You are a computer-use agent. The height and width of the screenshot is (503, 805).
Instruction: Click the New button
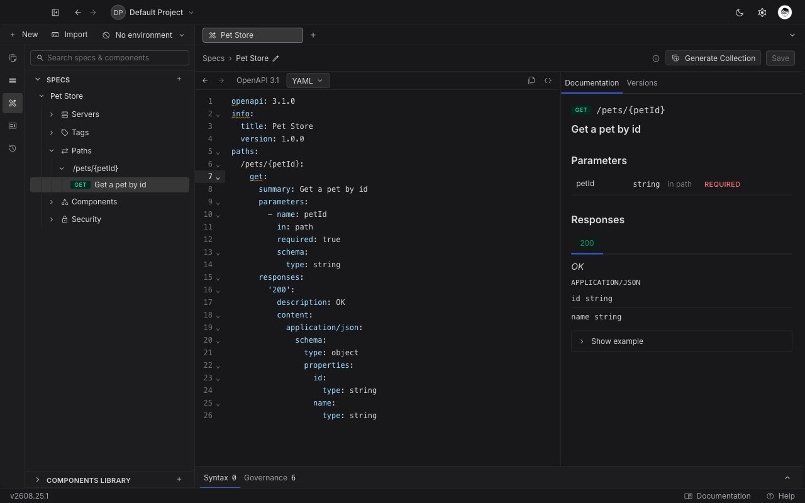(x=24, y=35)
